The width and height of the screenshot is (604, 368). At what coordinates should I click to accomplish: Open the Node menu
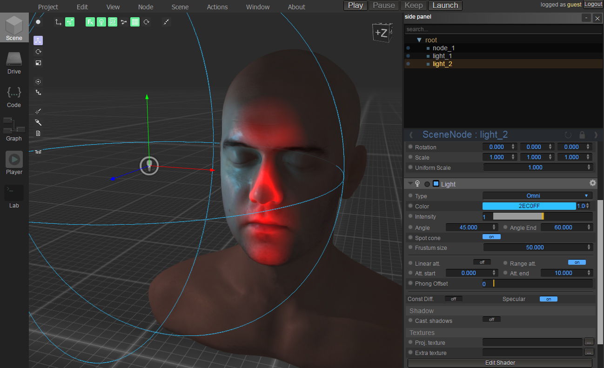coord(146,7)
